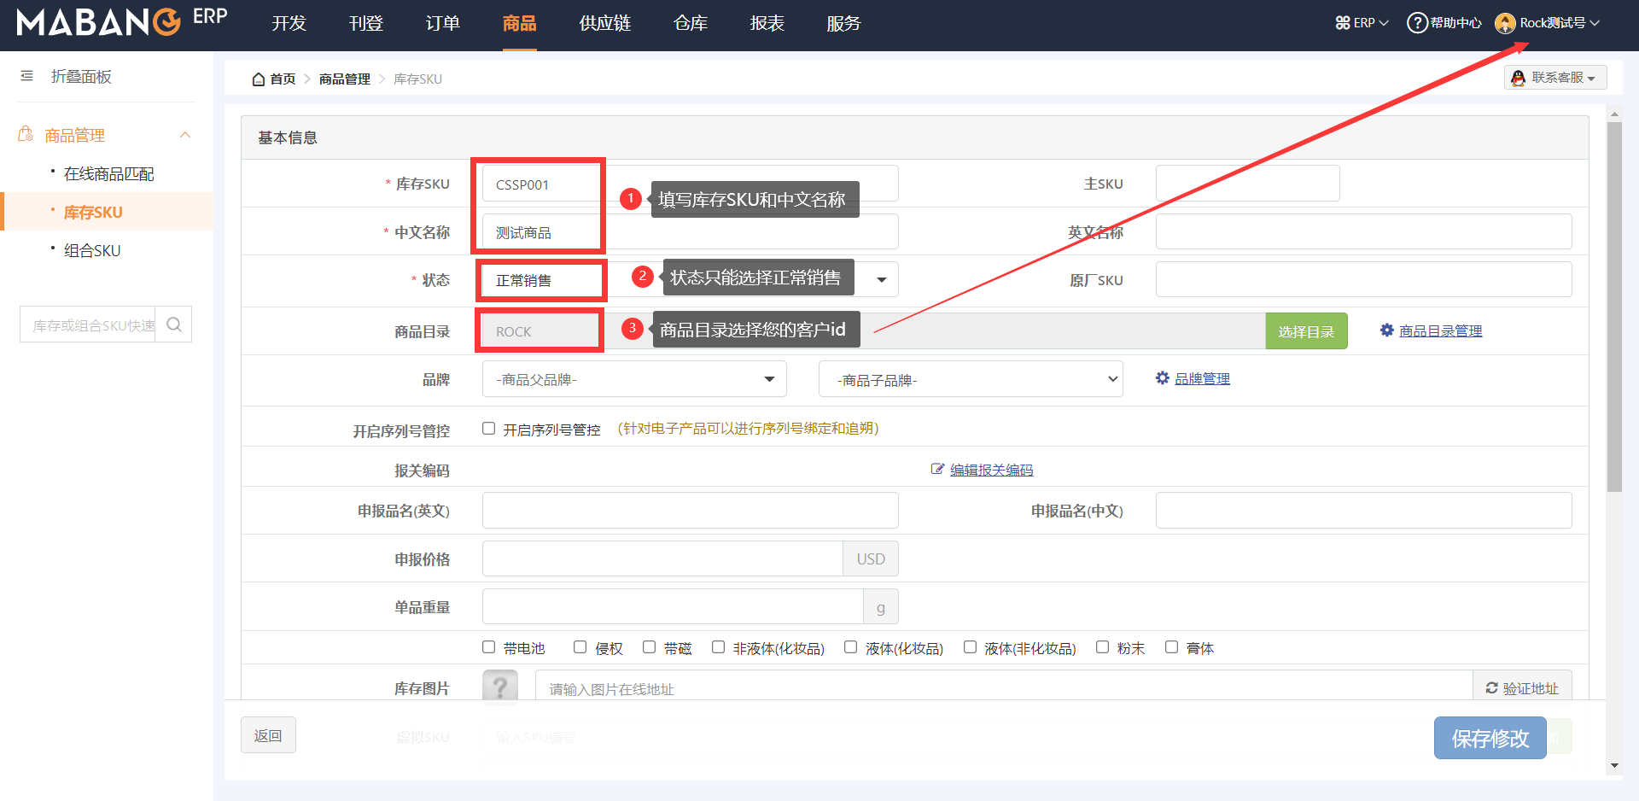Click the search magnifier icon in sidebar
The width and height of the screenshot is (1639, 801).
174,324
